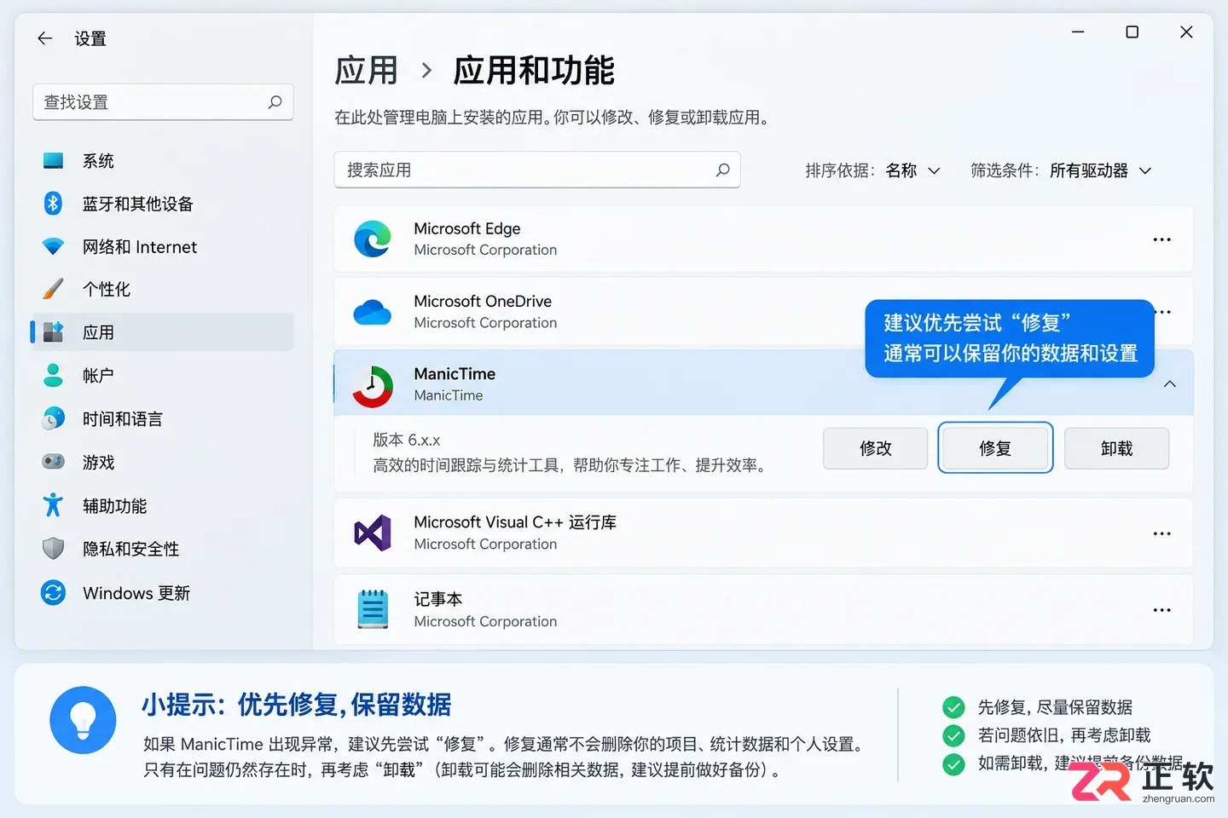Navigate to 应用 in the breadcrumb

pos(366,71)
